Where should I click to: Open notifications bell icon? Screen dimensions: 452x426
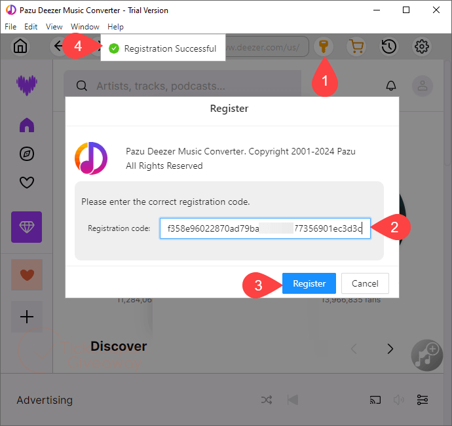coord(391,86)
